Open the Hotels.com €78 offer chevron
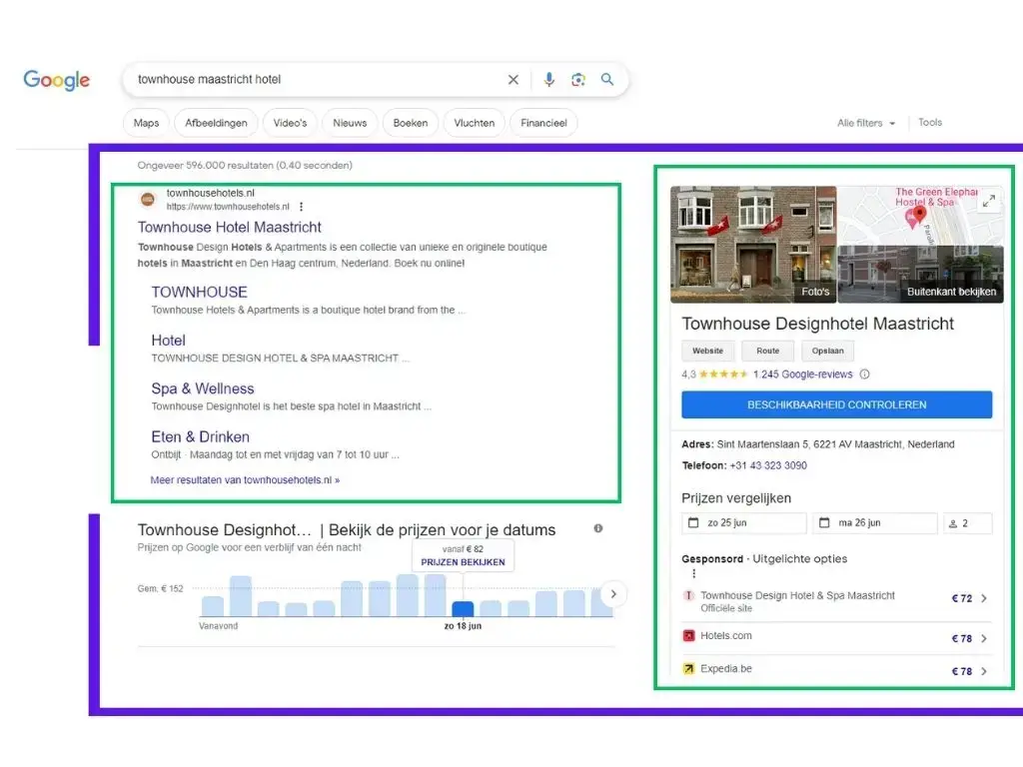Screen dimensions: 1023x767 [984, 638]
